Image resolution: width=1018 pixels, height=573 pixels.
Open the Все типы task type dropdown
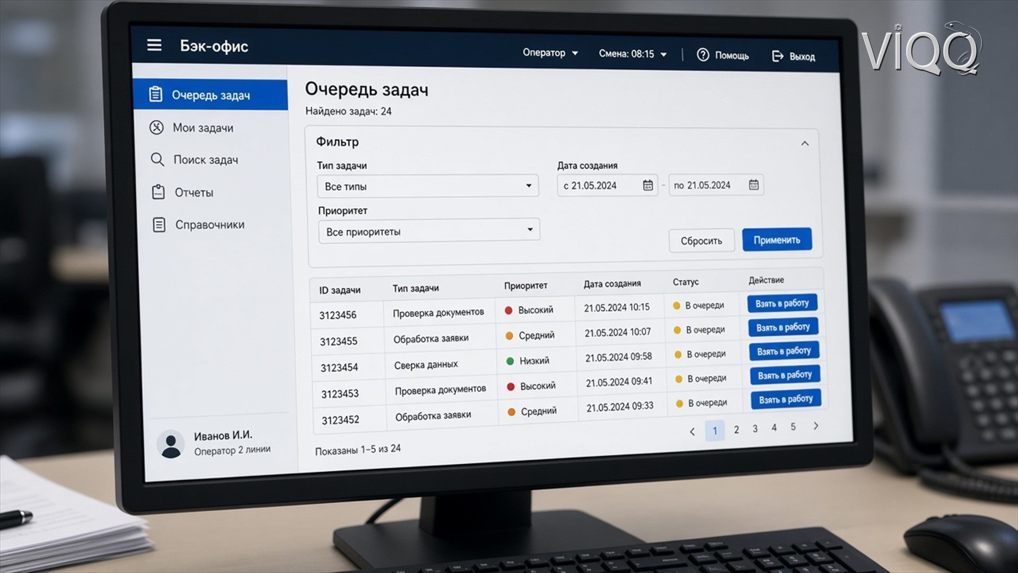click(x=428, y=186)
